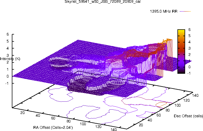This screenshot has height=131, width=203.
Task: Click the small orange contour loop on the base plane
Action: pyautogui.click(x=161, y=104)
